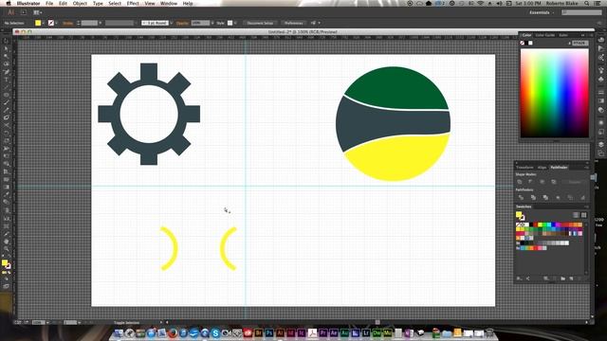
Task: Switch Swatches panel to thumbnail view
Action: click(x=584, y=215)
